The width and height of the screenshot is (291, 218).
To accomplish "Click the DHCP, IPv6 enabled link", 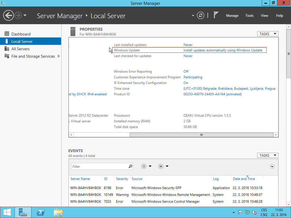I will click(88, 94).
